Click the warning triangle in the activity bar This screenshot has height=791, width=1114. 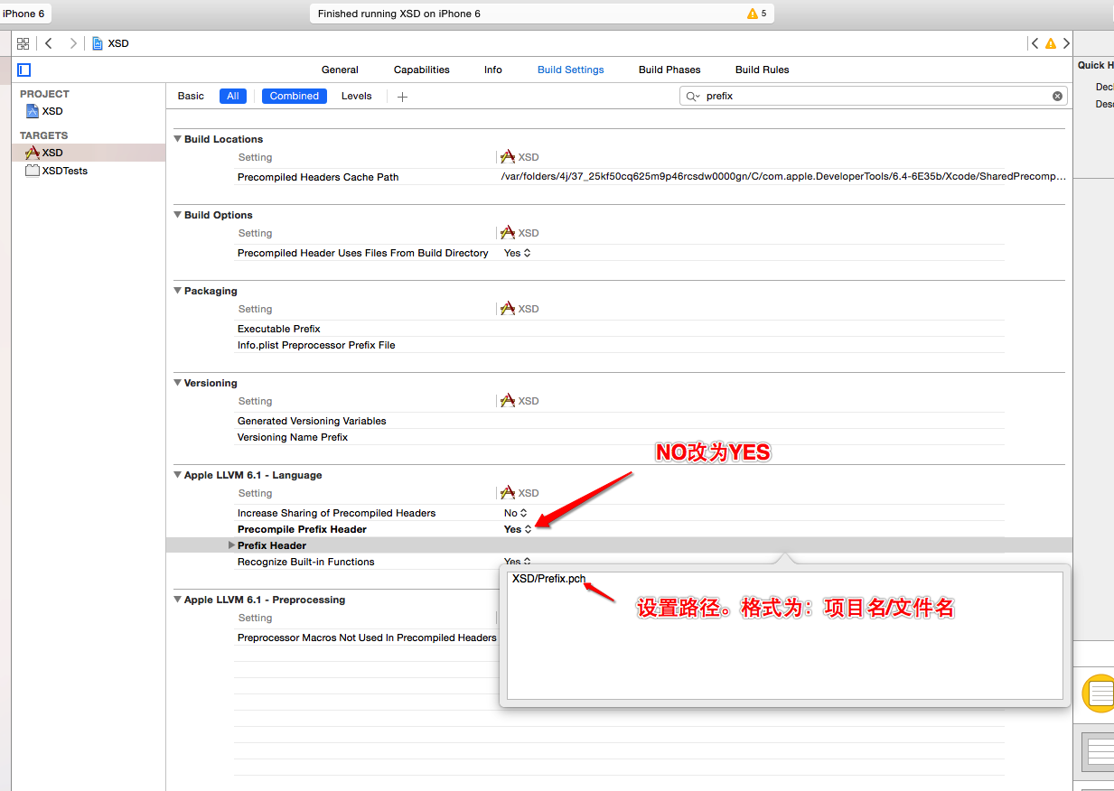tap(752, 14)
